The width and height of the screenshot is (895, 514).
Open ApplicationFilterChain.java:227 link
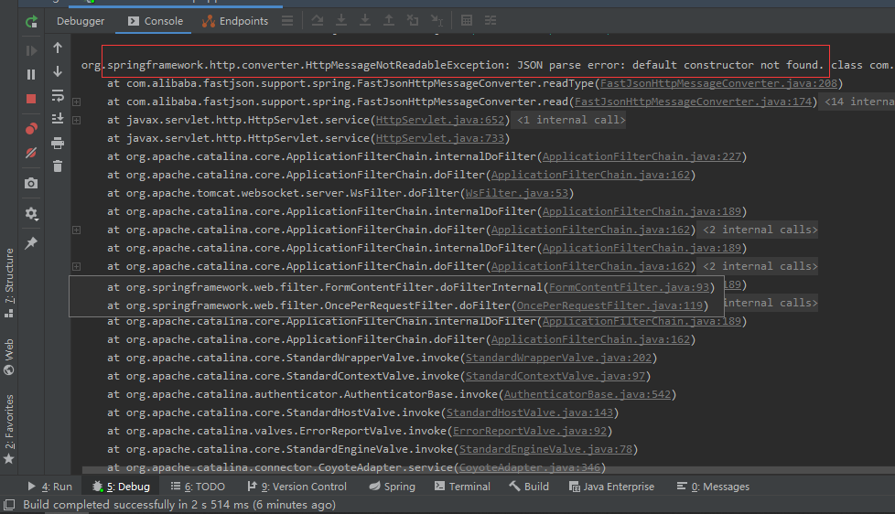pyautogui.click(x=642, y=156)
